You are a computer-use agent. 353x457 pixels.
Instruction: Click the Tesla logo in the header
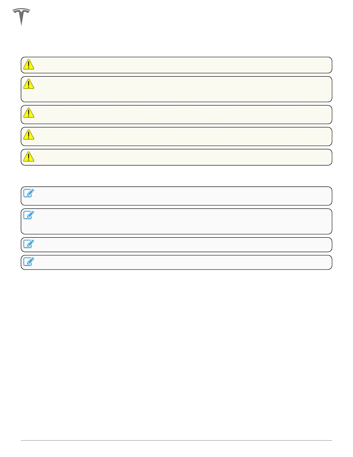21,16
